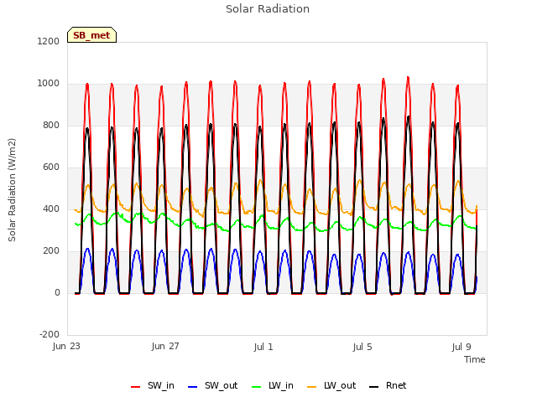Click the SB_met annotation label
Screen dimensions: 537x402
click(x=91, y=35)
